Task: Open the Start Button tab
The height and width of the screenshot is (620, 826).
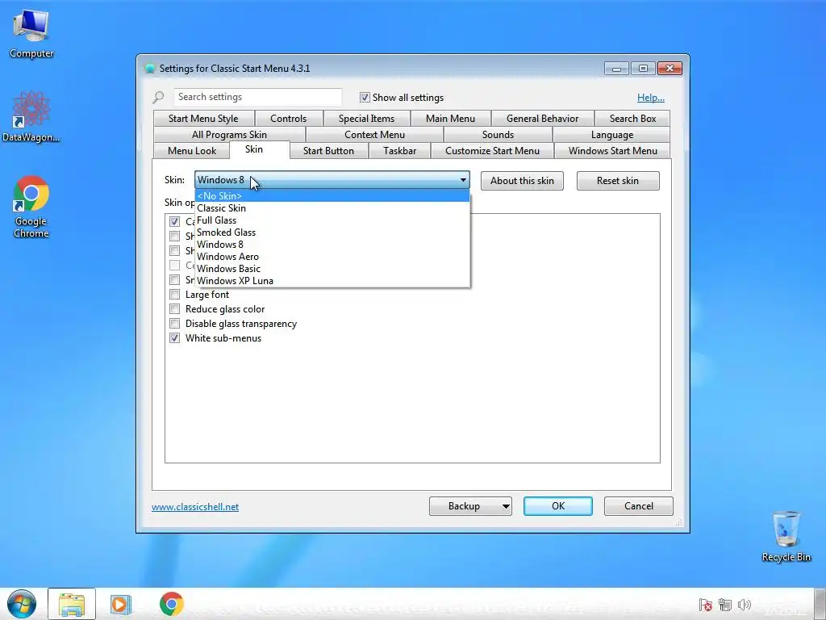Action: coord(329,151)
